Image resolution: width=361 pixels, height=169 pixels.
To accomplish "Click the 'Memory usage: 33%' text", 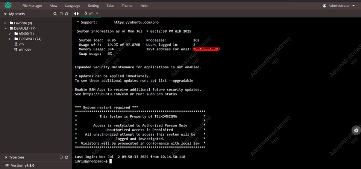I will (96, 49).
